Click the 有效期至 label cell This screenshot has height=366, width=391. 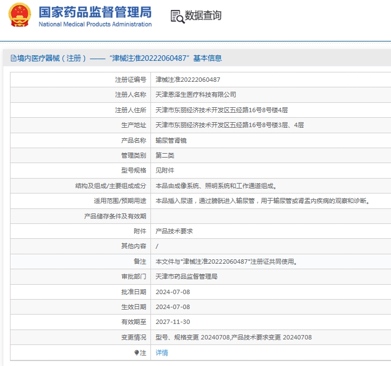[x=81, y=322]
